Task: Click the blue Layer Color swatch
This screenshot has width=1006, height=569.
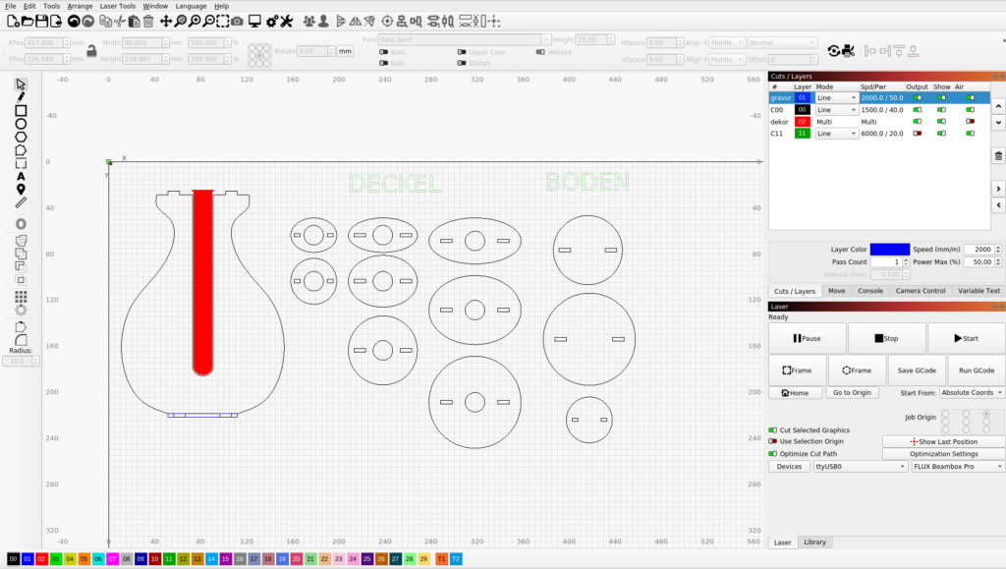Action: tap(889, 249)
